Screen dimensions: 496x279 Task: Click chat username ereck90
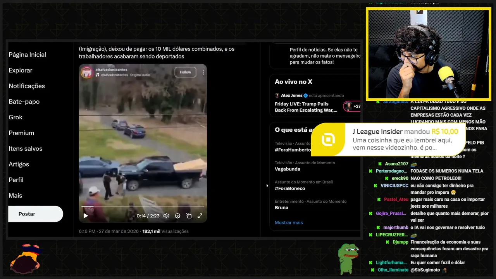[x=400, y=178]
